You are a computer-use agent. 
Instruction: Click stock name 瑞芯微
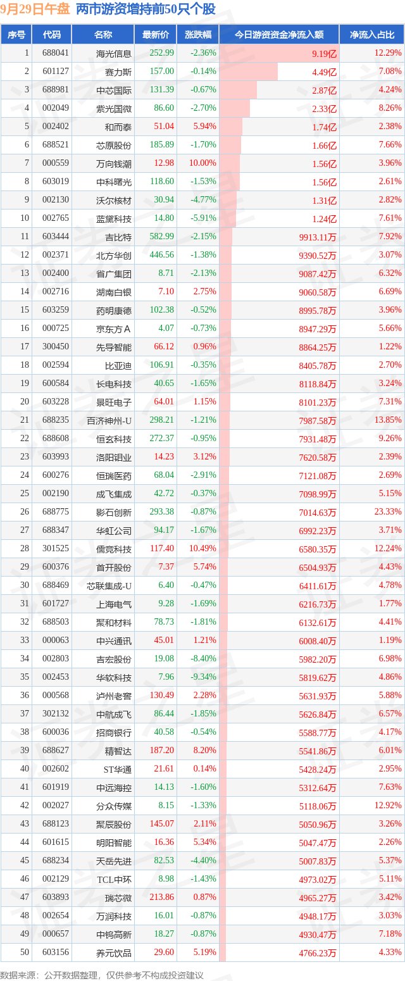[118, 897]
